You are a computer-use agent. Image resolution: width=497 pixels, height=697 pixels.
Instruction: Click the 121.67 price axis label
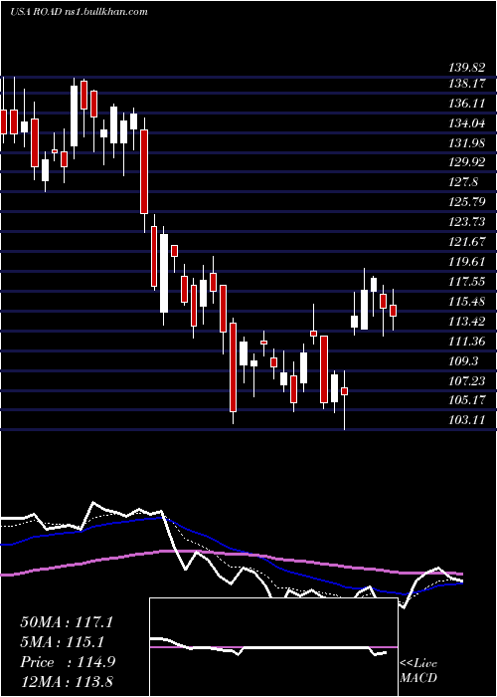point(467,241)
